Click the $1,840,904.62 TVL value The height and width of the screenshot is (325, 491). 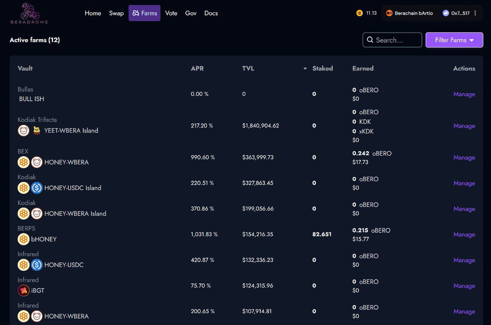[261, 126]
